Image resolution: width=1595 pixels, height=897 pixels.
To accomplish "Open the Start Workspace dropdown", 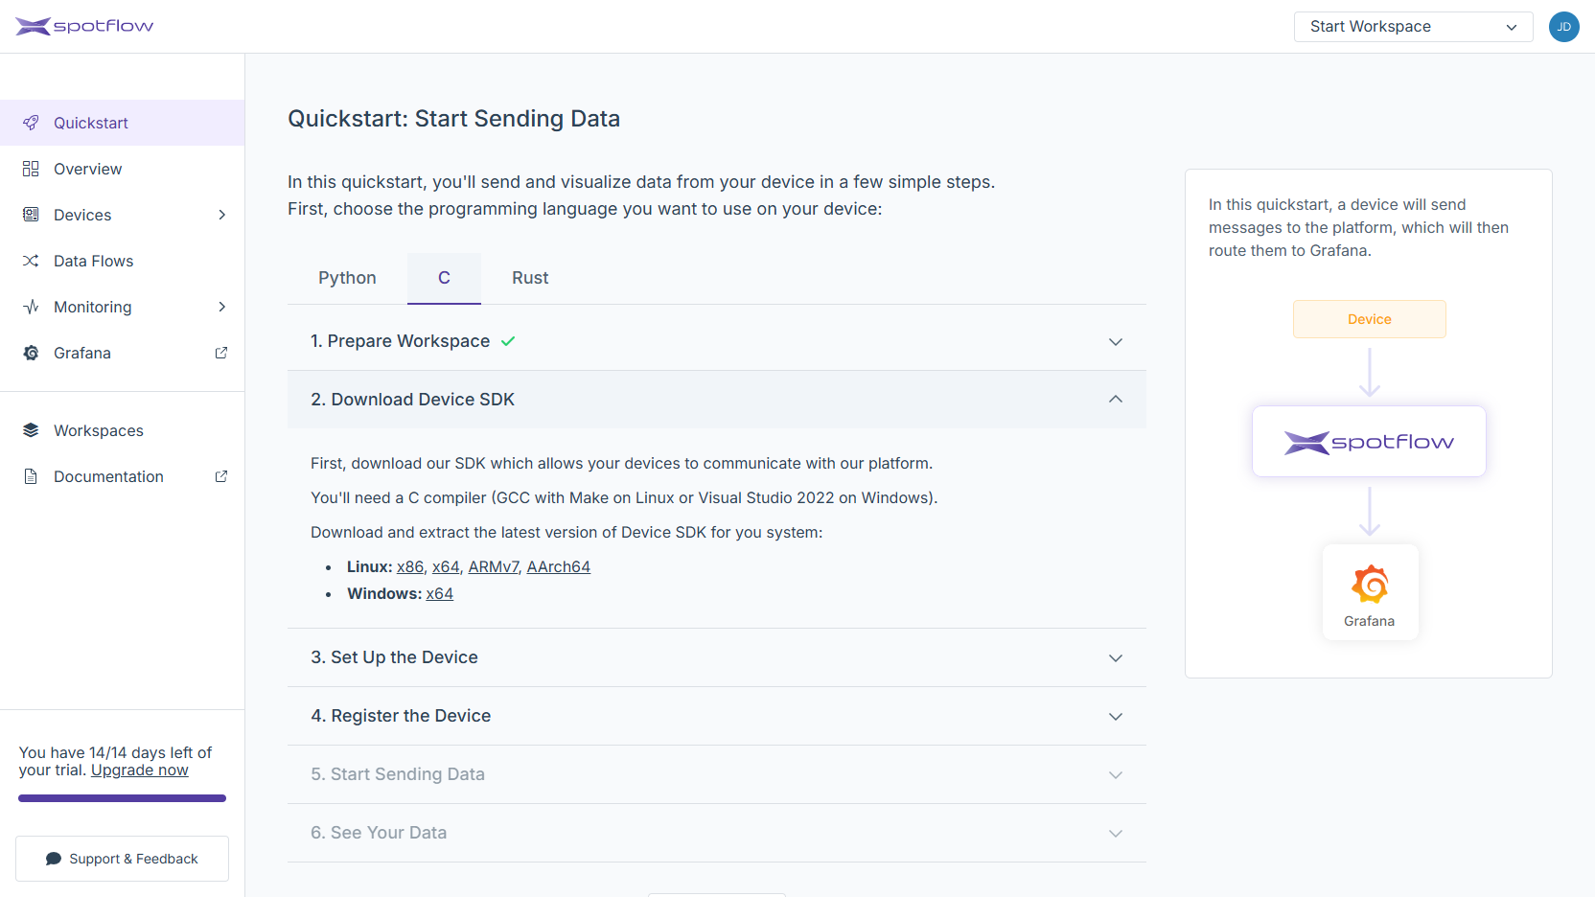I will coord(1413,27).
